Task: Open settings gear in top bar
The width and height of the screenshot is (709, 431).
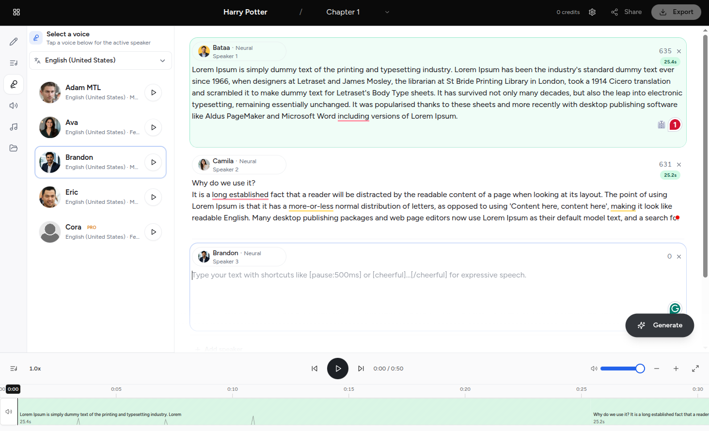Action: tap(592, 12)
